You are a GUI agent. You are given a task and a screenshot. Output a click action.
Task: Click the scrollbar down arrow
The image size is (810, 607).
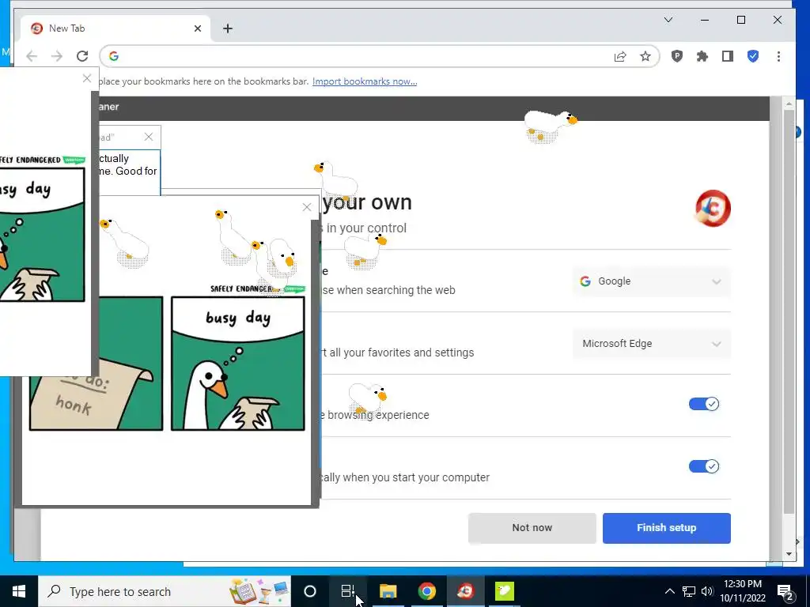[x=789, y=554]
